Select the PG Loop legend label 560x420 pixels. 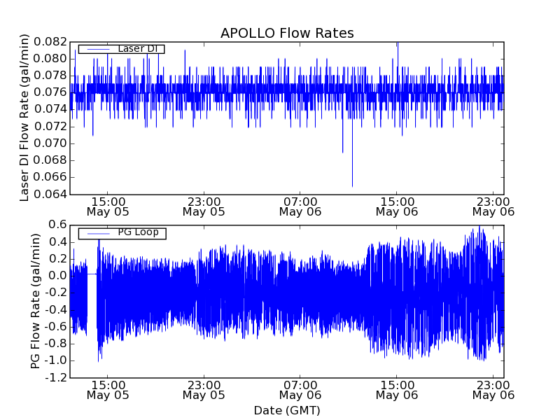click(138, 232)
